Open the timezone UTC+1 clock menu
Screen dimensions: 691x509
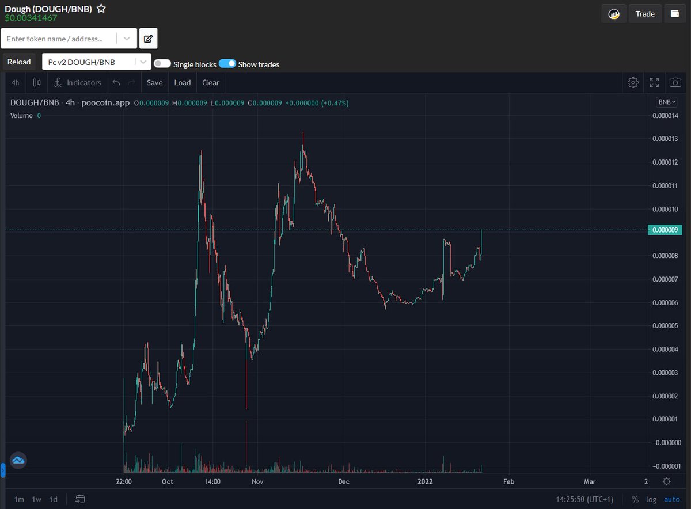585,499
